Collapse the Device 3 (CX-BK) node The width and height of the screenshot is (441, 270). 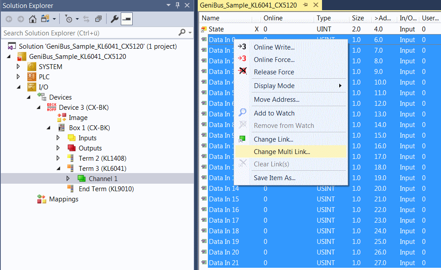[38, 107]
